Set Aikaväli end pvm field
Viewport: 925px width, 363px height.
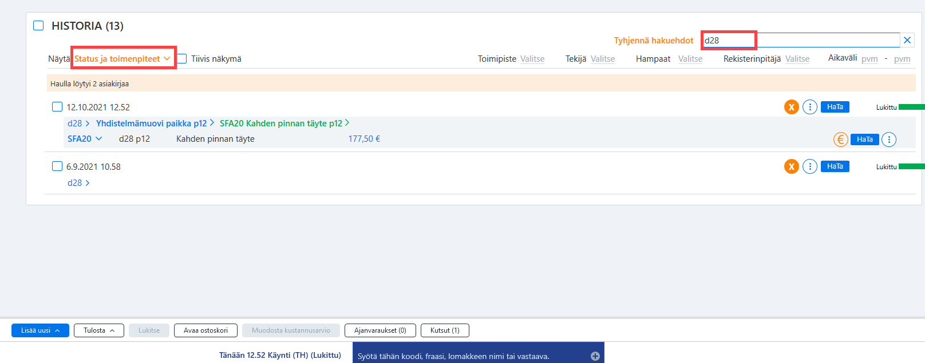[x=902, y=59]
